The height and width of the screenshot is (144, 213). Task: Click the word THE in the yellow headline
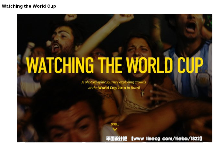(110, 65)
